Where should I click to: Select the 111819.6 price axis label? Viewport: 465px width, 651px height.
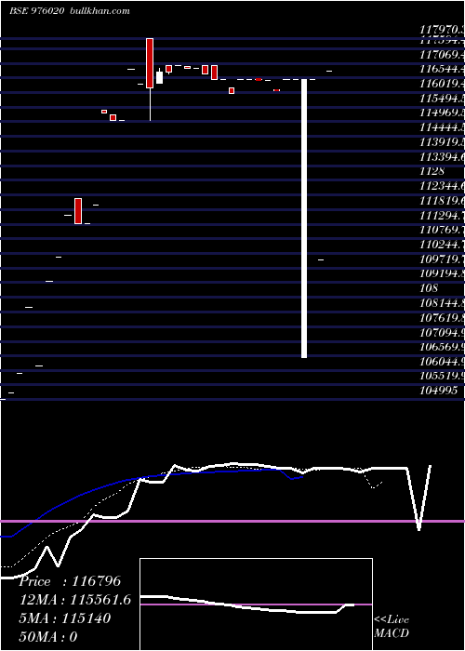pyautogui.click(x=442, y=201)
